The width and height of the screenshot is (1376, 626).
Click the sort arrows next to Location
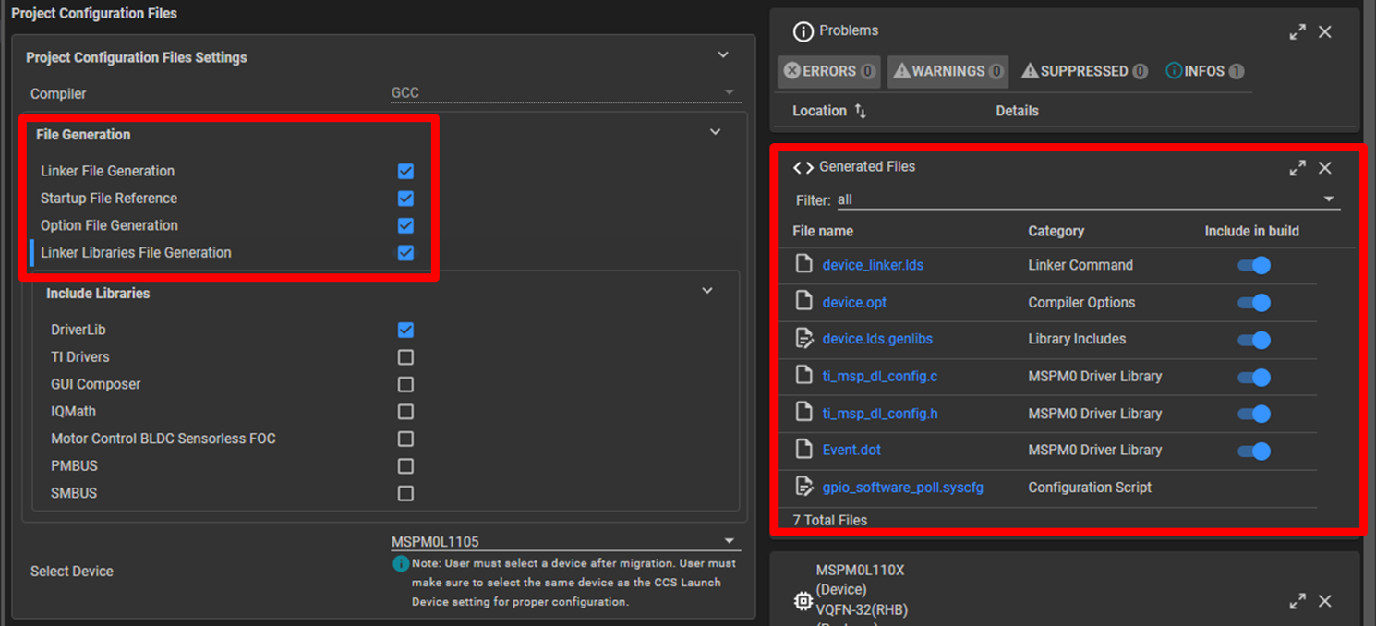pyautogui.click(x=860, y=111)
